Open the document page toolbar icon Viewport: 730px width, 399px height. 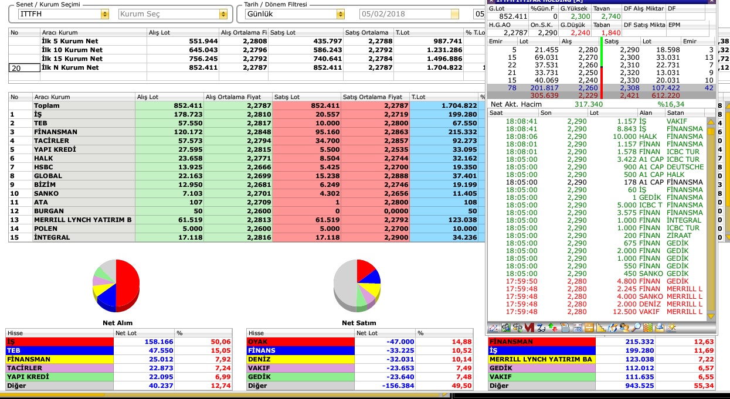[565, 328]
